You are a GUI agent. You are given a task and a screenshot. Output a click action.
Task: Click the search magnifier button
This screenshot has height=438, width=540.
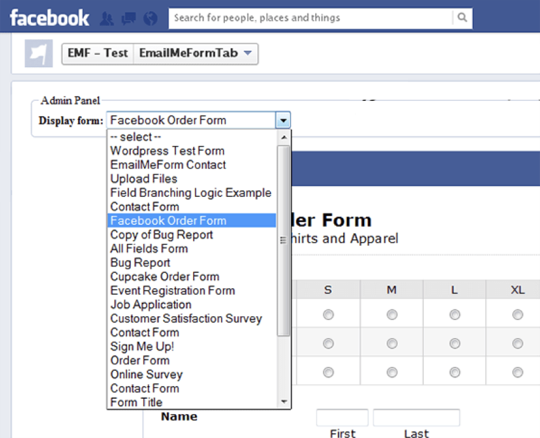(462, 17)
